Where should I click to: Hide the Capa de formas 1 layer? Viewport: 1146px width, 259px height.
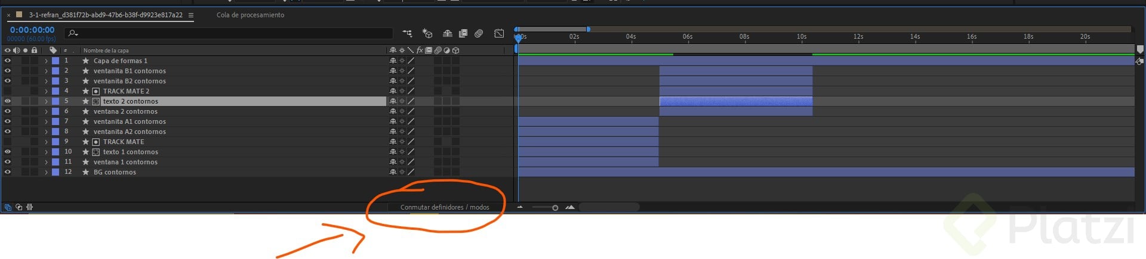pos(8,61)
